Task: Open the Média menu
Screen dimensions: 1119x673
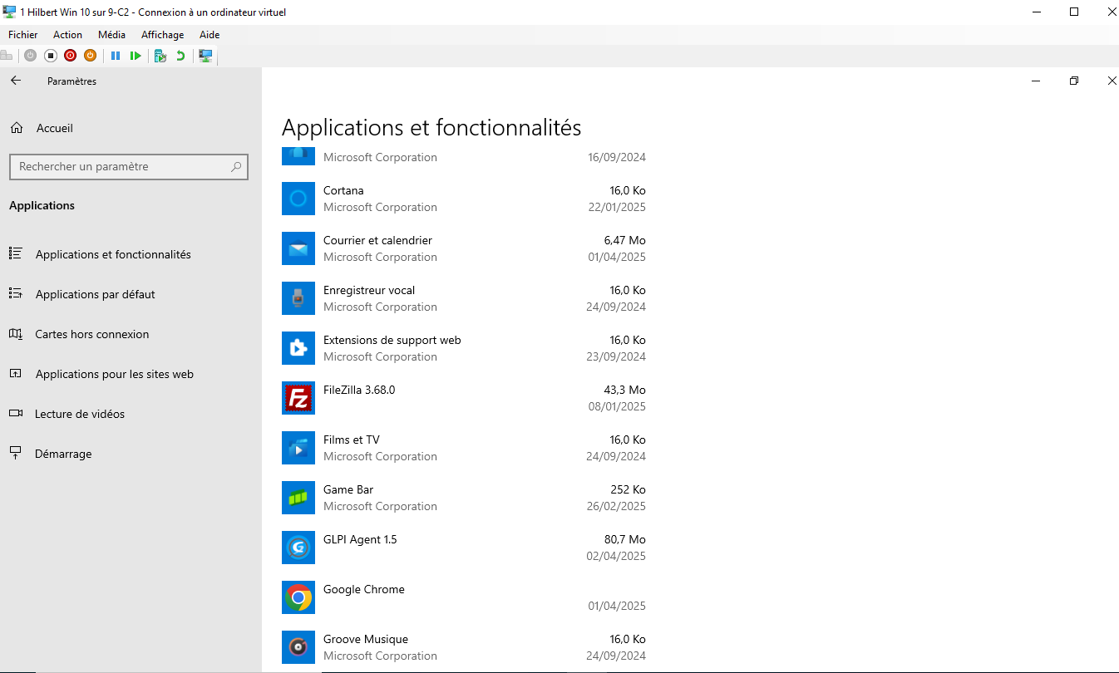Action: click(x=111, y=35)
